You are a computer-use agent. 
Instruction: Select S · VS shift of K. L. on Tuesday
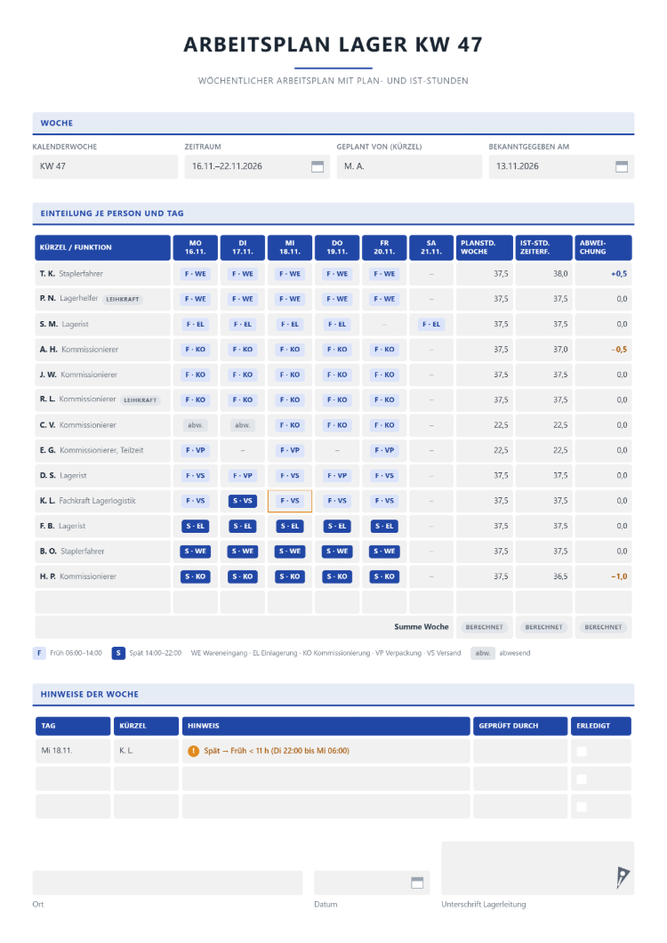243,500
